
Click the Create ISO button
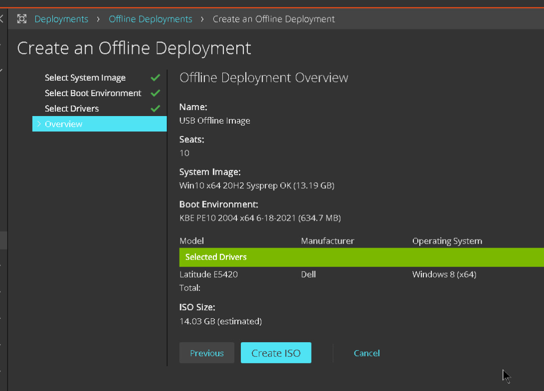(276, 353)
